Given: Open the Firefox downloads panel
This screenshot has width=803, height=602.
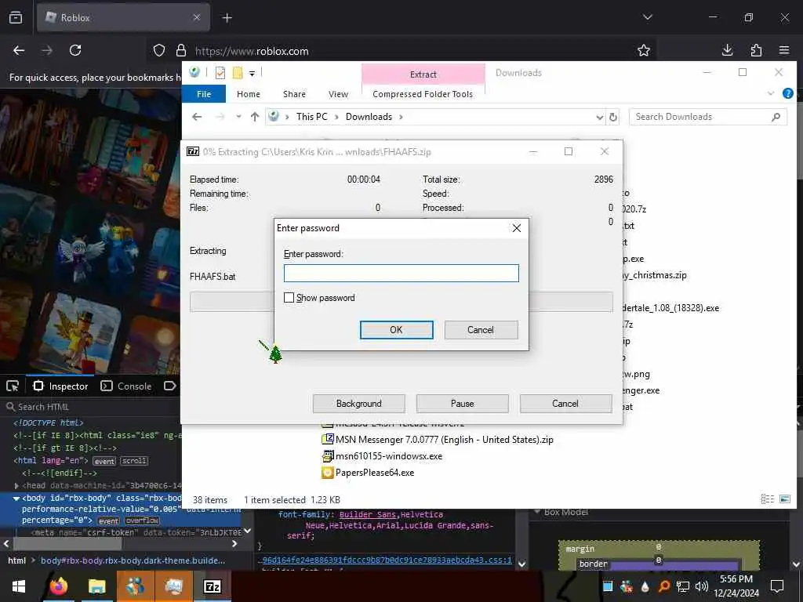Looking at the screenshot, I should pos(727,50).
